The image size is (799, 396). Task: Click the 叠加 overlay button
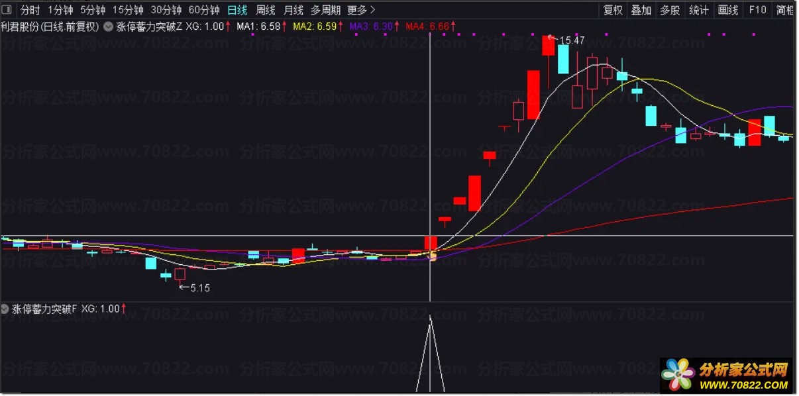[641, 10]
